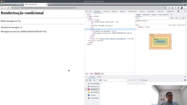
Task: Select html in the breadcrumb bar
Action: [x=87, y=74]
